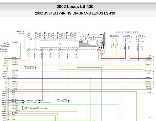
Task: Click the 'BRN/WHT' wire label at pin 26
Action: [x=15, y=112]
